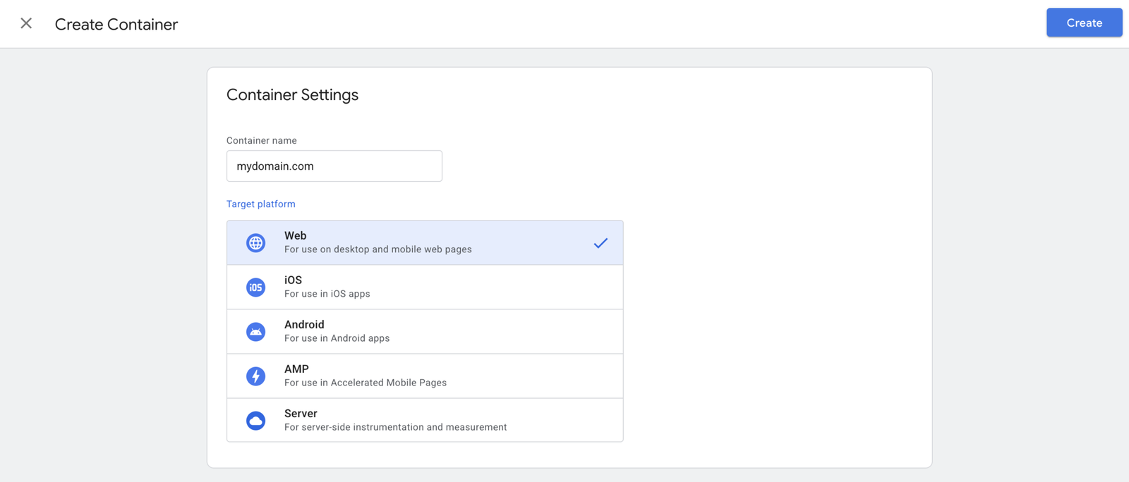This screenshot has width=1129, height=482.
Task: Choose iOS as target platform
Action: click(x=425, y=287)
